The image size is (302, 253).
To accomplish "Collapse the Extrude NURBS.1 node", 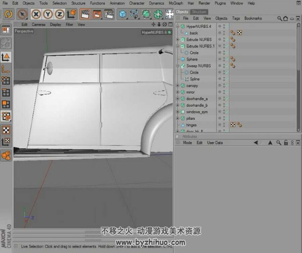I will point(178,46).
